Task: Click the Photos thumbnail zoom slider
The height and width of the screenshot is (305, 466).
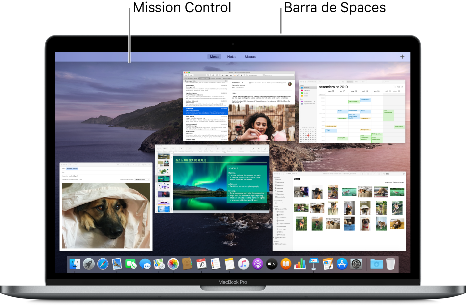Action: pyautogui.click(x=292, y=174)
